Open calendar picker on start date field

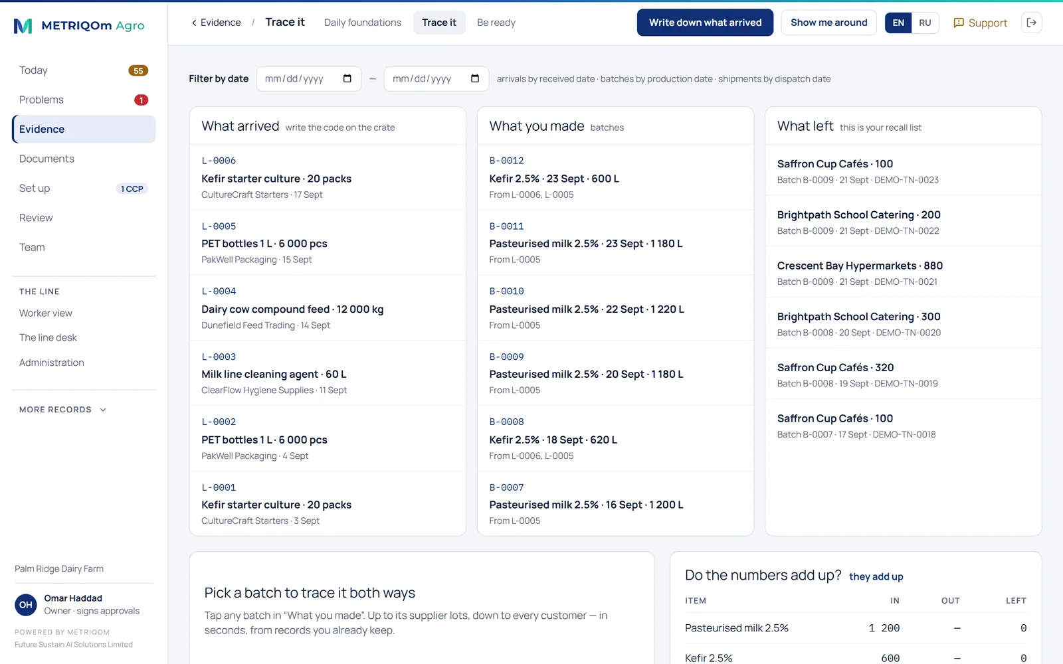coord(347,78)
